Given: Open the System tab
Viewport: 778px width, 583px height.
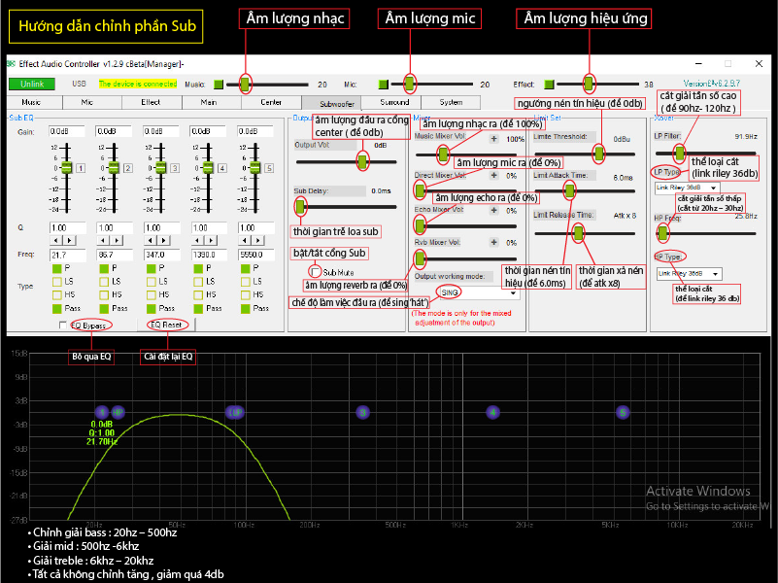Looking at the screenshot, I should coord(451,102).
